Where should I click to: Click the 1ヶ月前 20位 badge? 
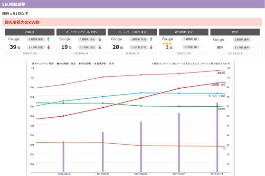pos(36,47)
